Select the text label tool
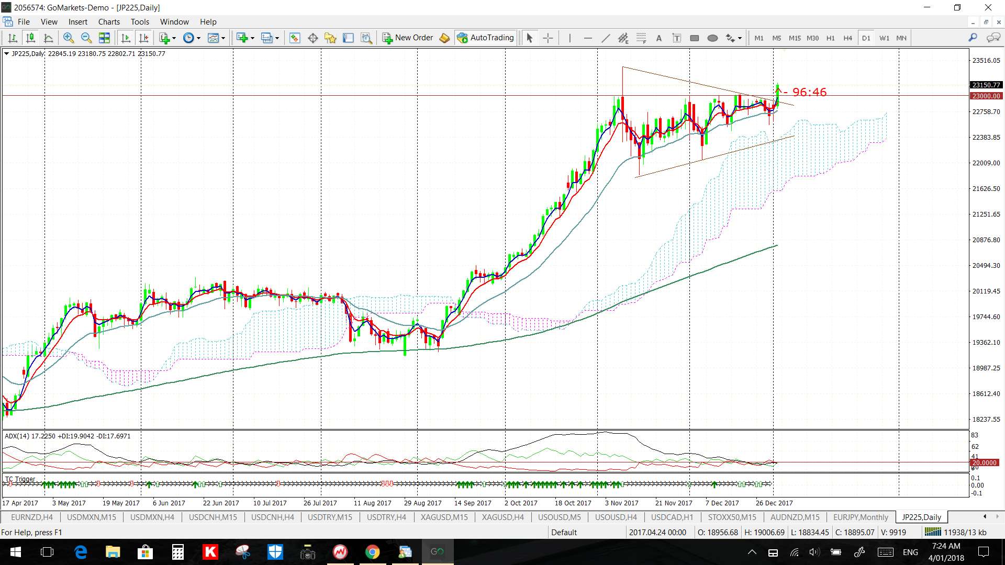The image size is (1005, 565). pyautogui.click(x=677, y=38)
